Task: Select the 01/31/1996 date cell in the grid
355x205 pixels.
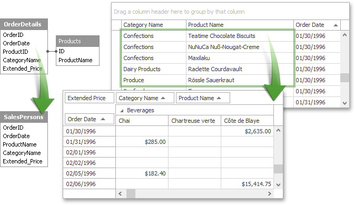Action: [317, 102]
